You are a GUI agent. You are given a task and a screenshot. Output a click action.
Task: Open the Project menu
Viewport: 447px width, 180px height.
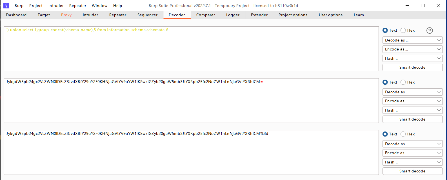click(36, 6)
